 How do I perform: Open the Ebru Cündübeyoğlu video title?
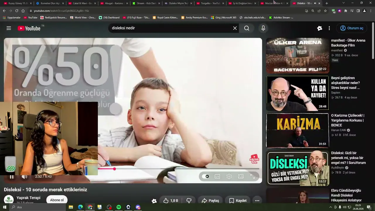pos(346,195)
